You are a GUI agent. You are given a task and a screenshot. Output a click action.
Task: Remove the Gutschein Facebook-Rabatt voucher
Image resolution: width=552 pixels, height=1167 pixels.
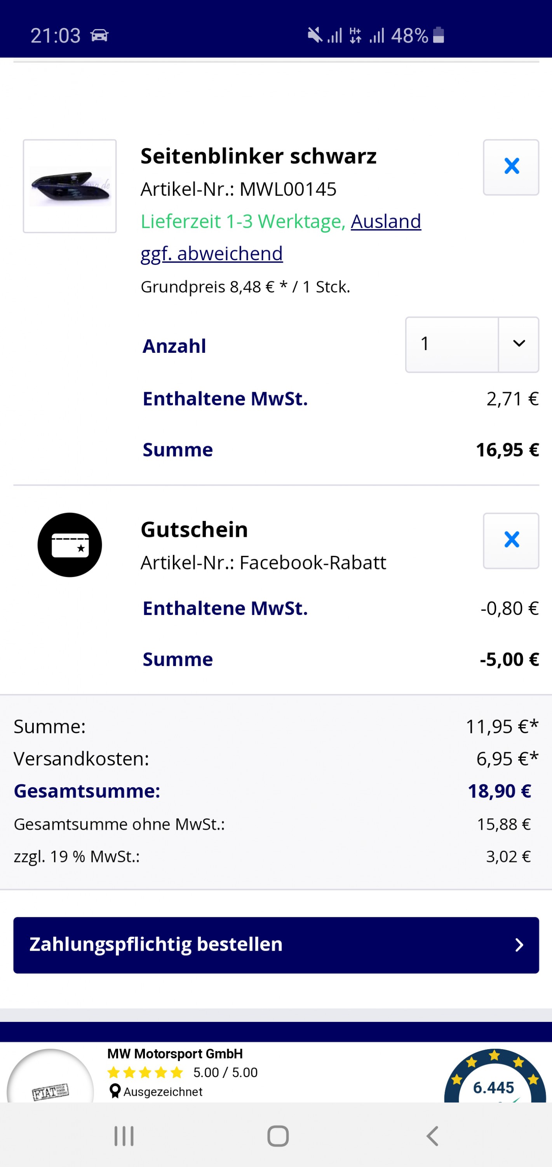tap(511, 540)
